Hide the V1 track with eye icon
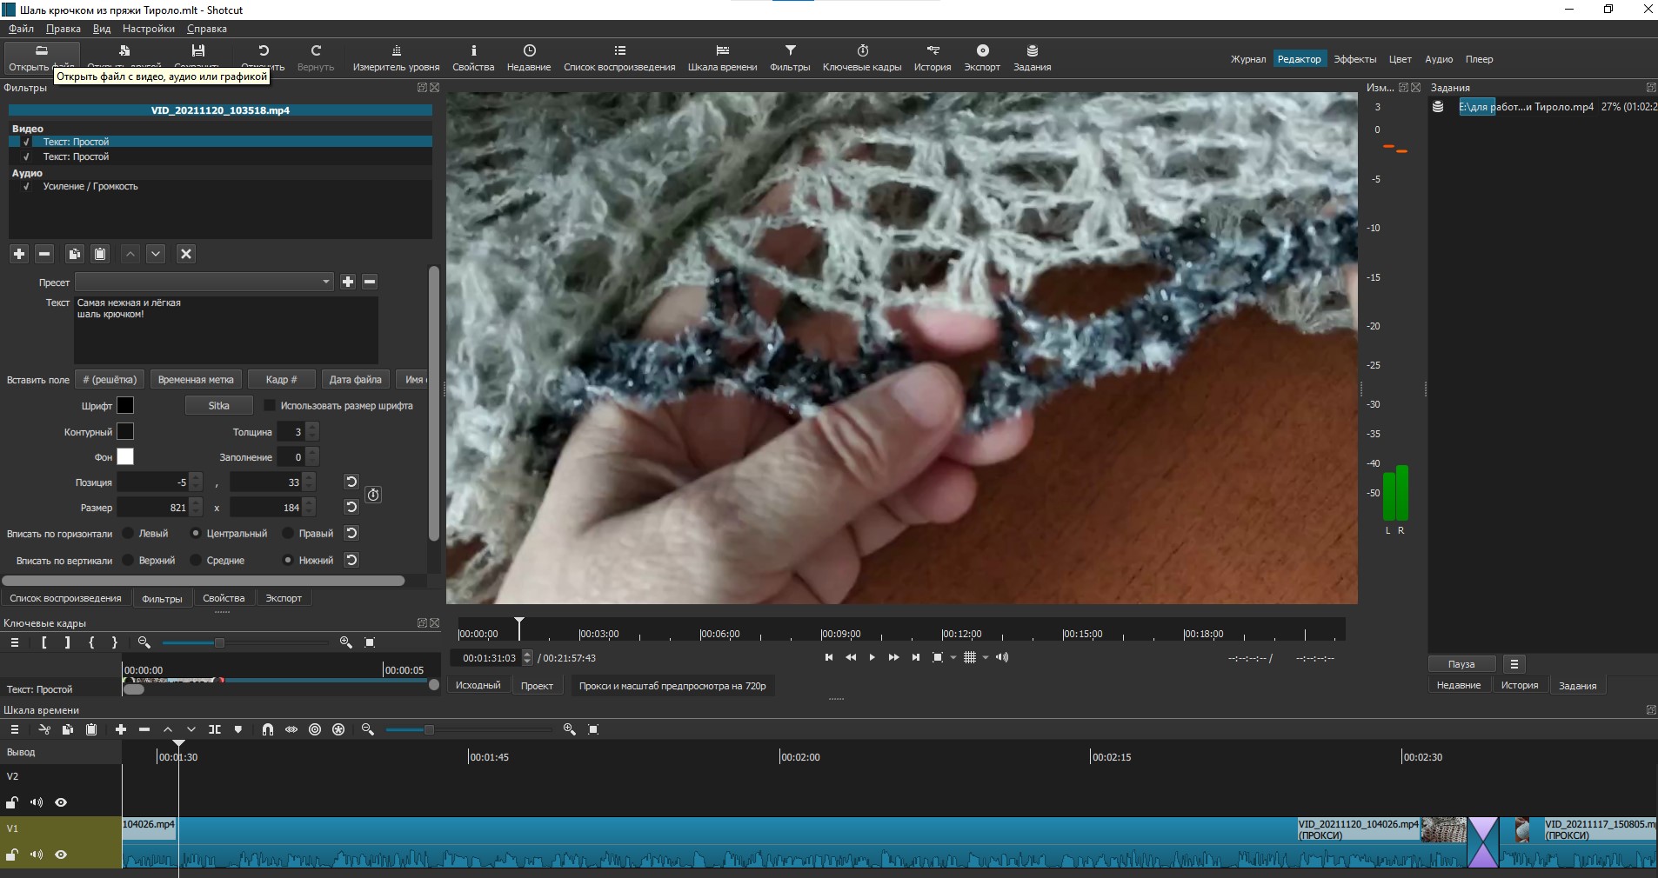The width and height of the screenshot is (1658, 878). click(x=61, y=855)
